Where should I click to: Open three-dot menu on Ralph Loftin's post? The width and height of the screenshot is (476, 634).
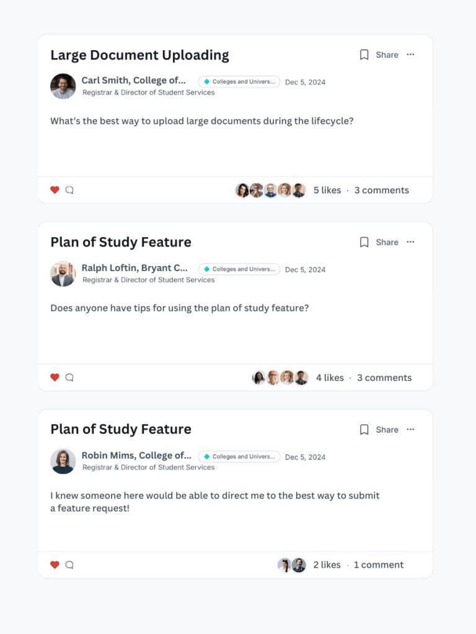[410, 242]
